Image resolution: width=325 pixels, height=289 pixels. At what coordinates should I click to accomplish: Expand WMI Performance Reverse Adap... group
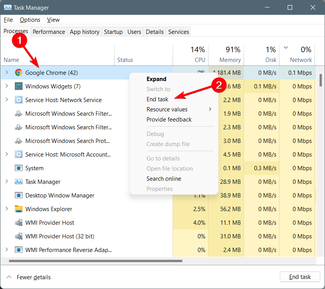[x=7, y=250]
